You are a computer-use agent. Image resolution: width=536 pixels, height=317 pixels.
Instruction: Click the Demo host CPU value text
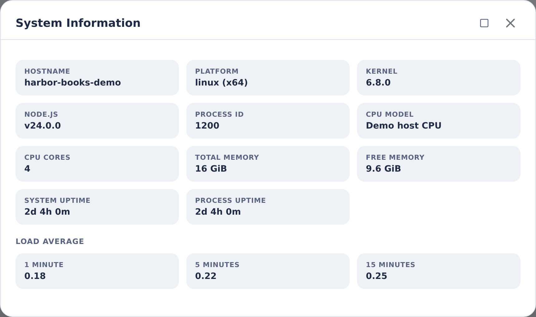404,125
